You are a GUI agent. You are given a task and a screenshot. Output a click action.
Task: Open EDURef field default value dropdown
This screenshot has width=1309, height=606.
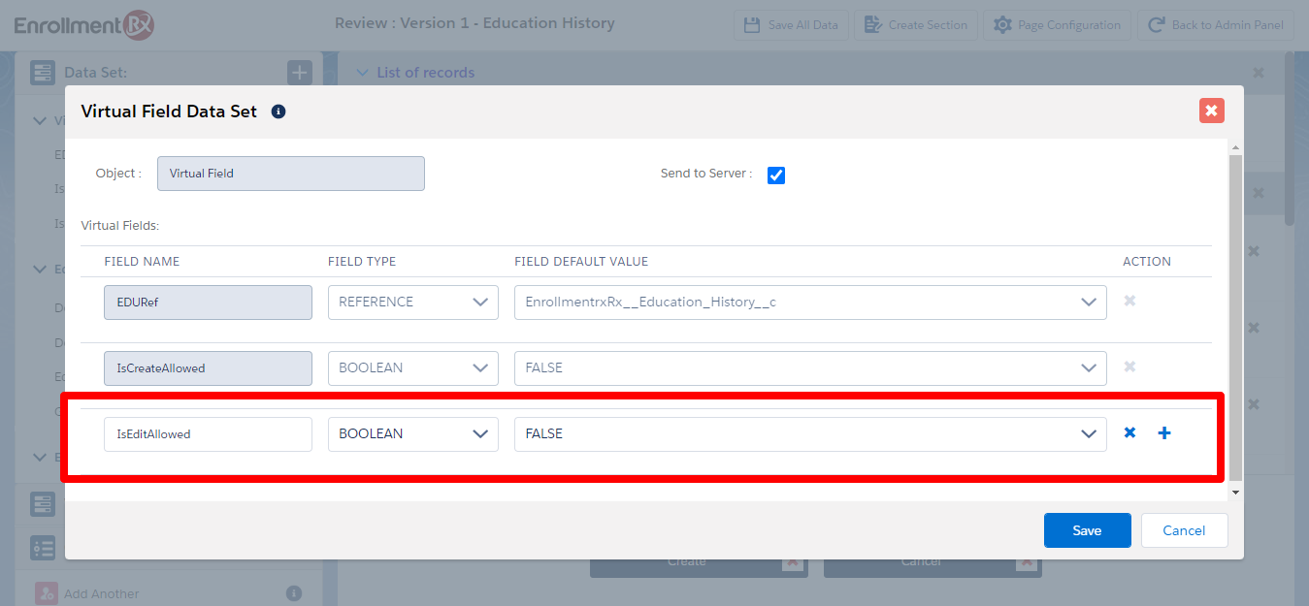point(809,303)
